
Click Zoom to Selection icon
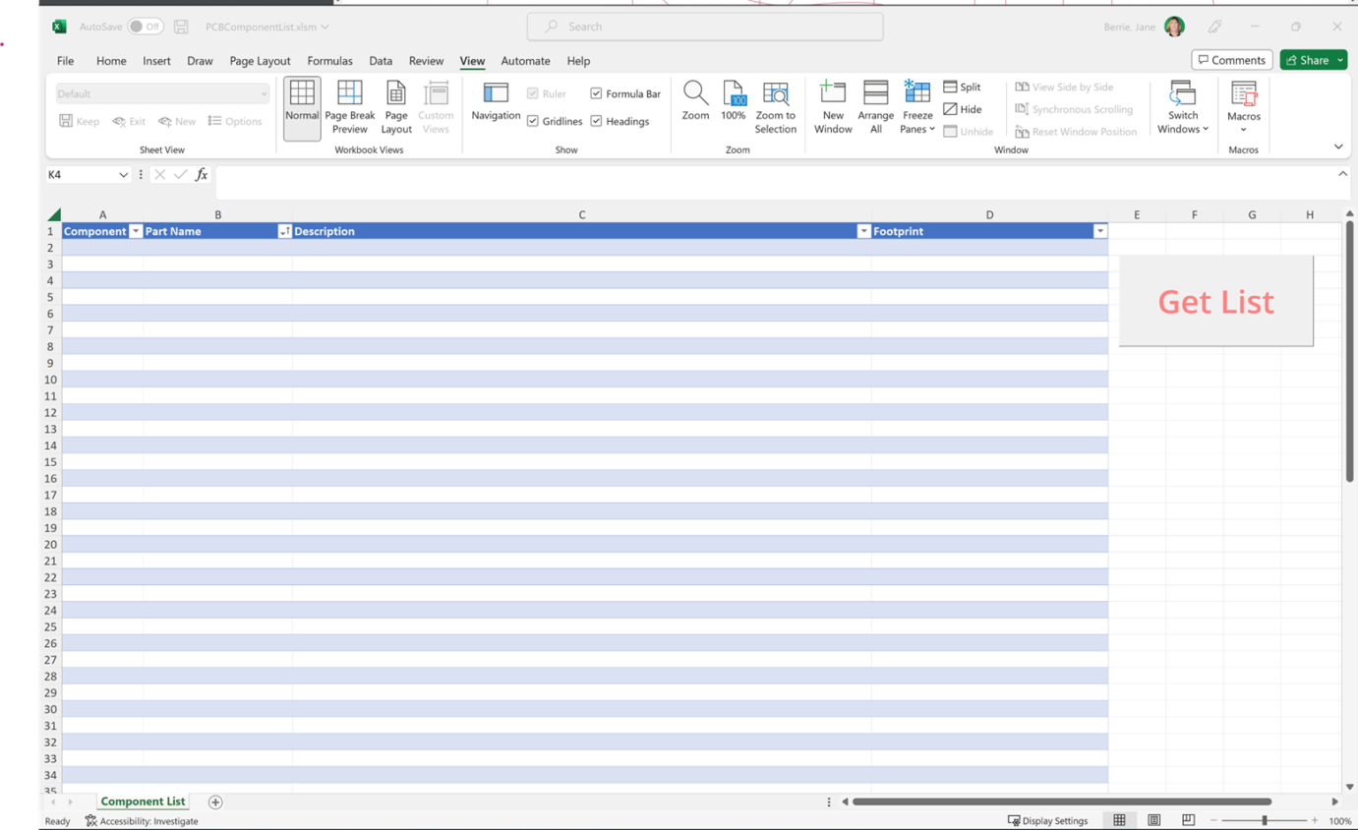pyautogui.click(x=775, y=94)
